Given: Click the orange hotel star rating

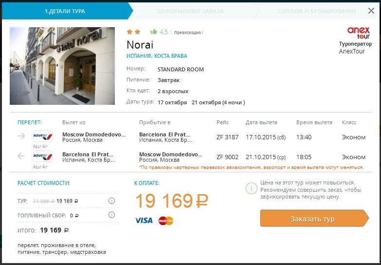Looking at the screenshot, I should click(x=133, y=32).
